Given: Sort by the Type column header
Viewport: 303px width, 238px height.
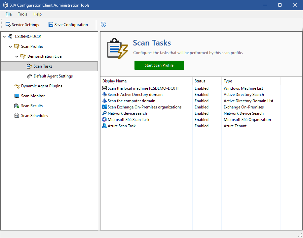Looking at the screenshot, I should pyautogui.click(x=251, y=81).
